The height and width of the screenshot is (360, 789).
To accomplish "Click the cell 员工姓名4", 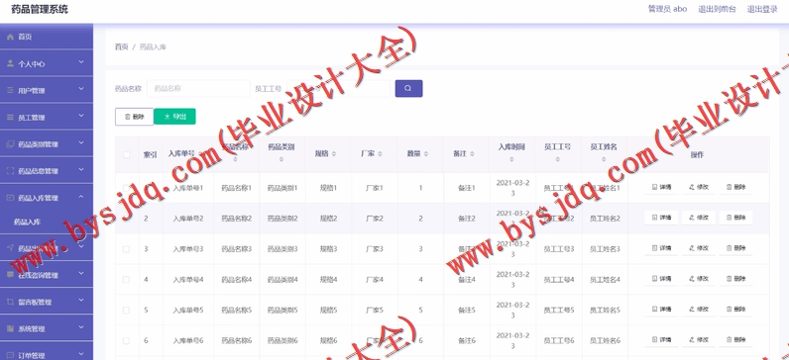I will coord(605,280).
